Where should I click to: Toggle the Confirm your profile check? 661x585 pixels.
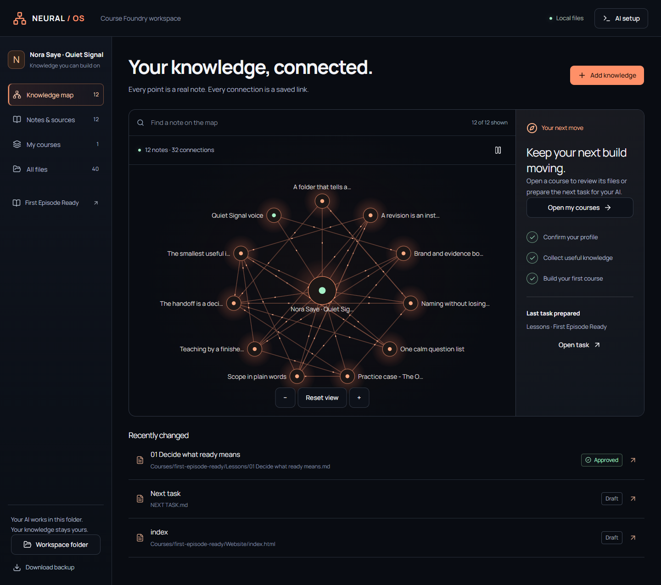click(532, 237)
